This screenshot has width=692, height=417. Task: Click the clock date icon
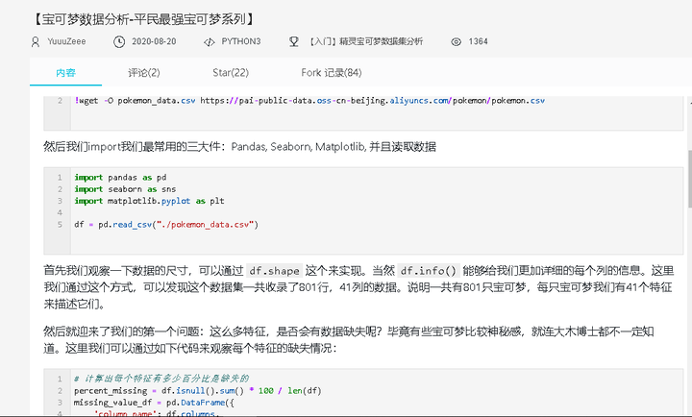click(119, 42)
